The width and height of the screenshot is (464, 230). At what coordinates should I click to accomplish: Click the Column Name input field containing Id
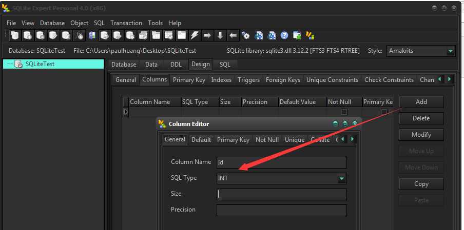click(x=281, y=162)
